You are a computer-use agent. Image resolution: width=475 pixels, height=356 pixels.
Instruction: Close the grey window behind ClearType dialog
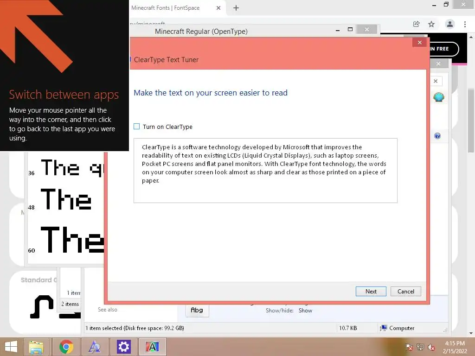438,64
